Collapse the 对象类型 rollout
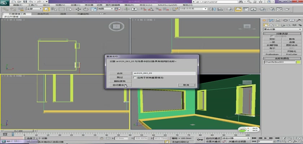This screenshot has width=303, height=144. pyautogui.click(x=282, y=33)
